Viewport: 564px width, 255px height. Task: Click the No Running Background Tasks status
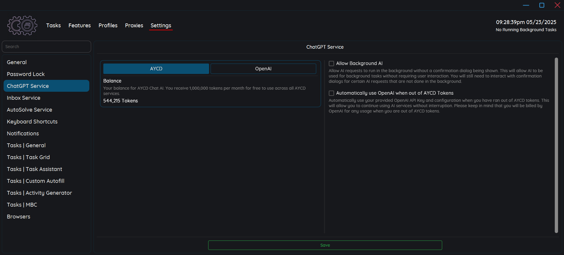(x=526, y=30)
